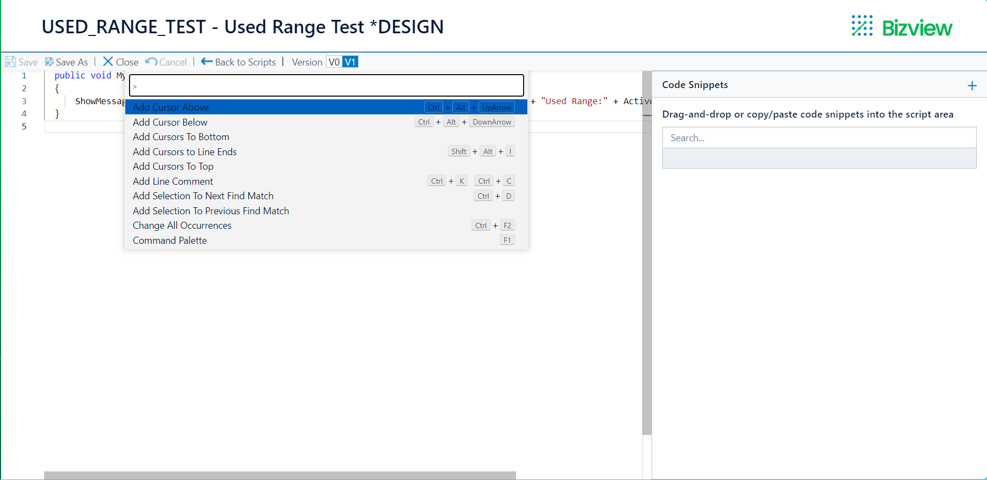Click the editor horizontal scrollbar
Screen dimensions: 987x480
(280, 475)
